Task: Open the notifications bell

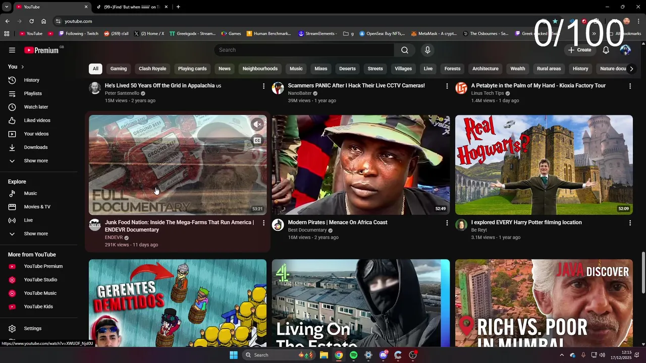Action: 606,50
